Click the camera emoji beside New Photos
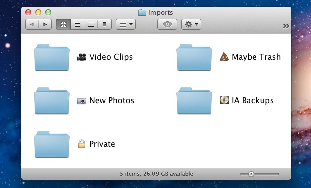The height and width of the screenshot is (188, 311). [82, 101]
